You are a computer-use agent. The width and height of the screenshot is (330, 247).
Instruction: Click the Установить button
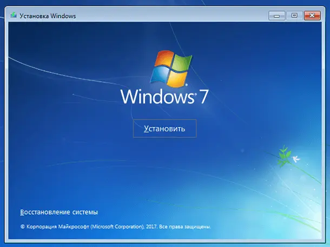[164, 129]
